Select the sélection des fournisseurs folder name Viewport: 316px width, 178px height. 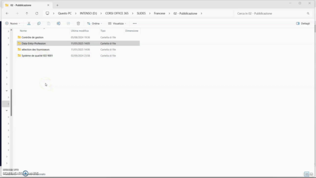36,49
